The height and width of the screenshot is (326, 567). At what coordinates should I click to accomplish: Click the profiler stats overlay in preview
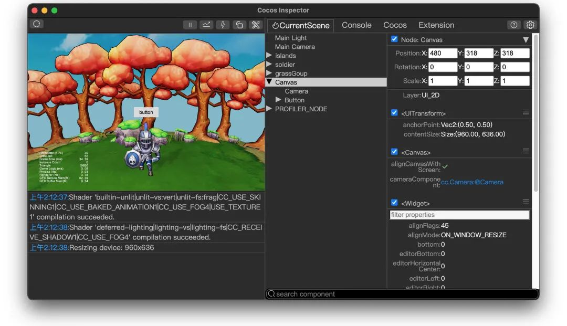point(64,166)
